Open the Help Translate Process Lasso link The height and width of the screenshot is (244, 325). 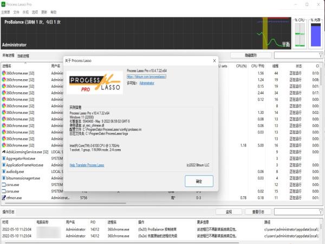[87, 165]
